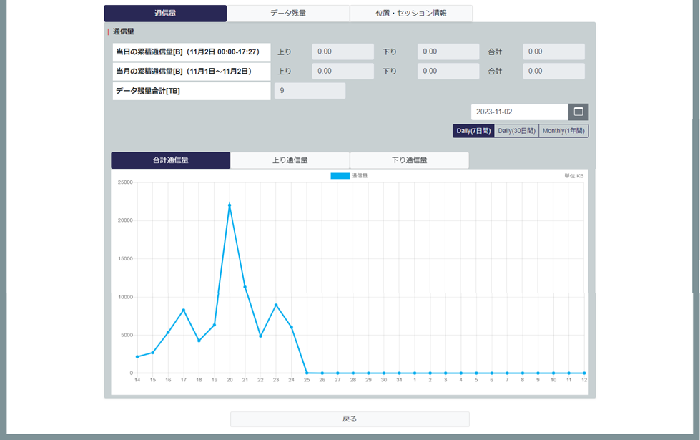700x440 pixels.
Task: Open the calendar date picker icon
Action: pyautogui.click(x=578, y=112)
